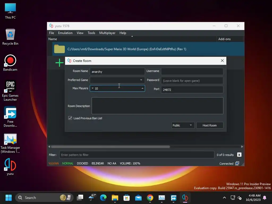
Task: Click the Enter pattern to filter box
Action: point(137,155)
